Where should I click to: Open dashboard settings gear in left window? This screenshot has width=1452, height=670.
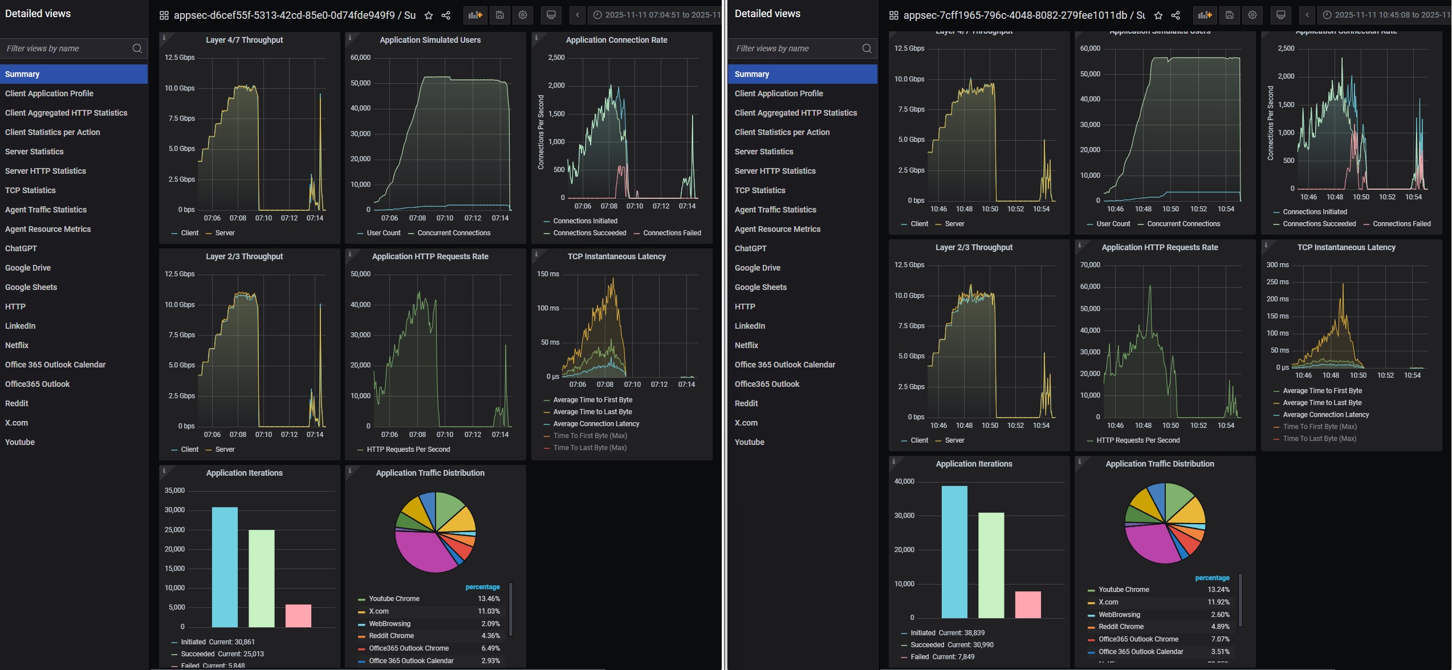pos(523,15)
